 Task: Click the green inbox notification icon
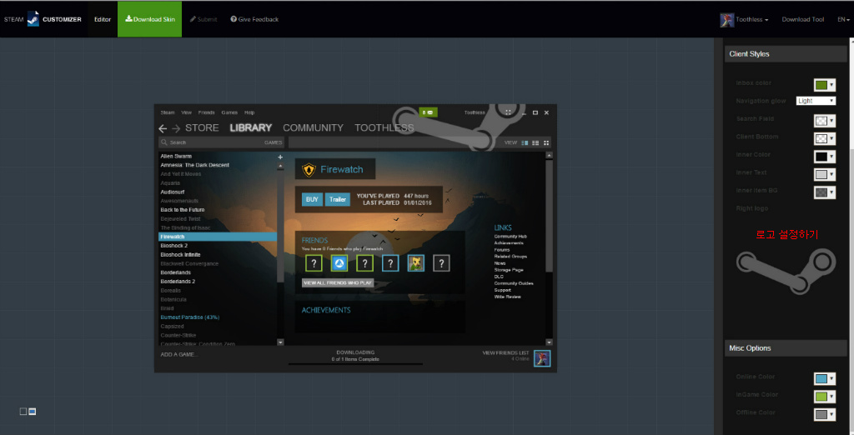coord(428,112)
